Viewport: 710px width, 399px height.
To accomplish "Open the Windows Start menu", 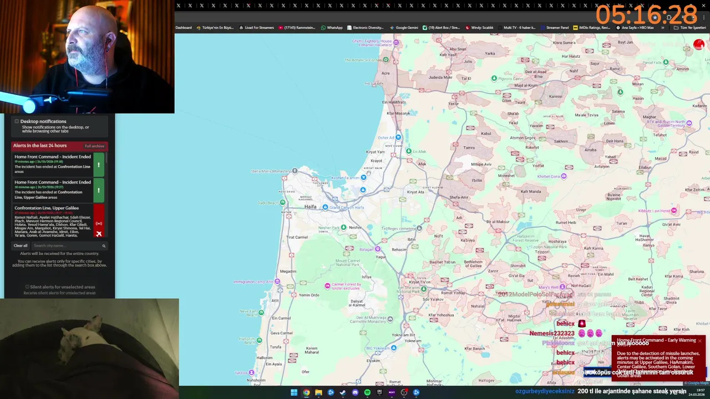I will [294, 392].
